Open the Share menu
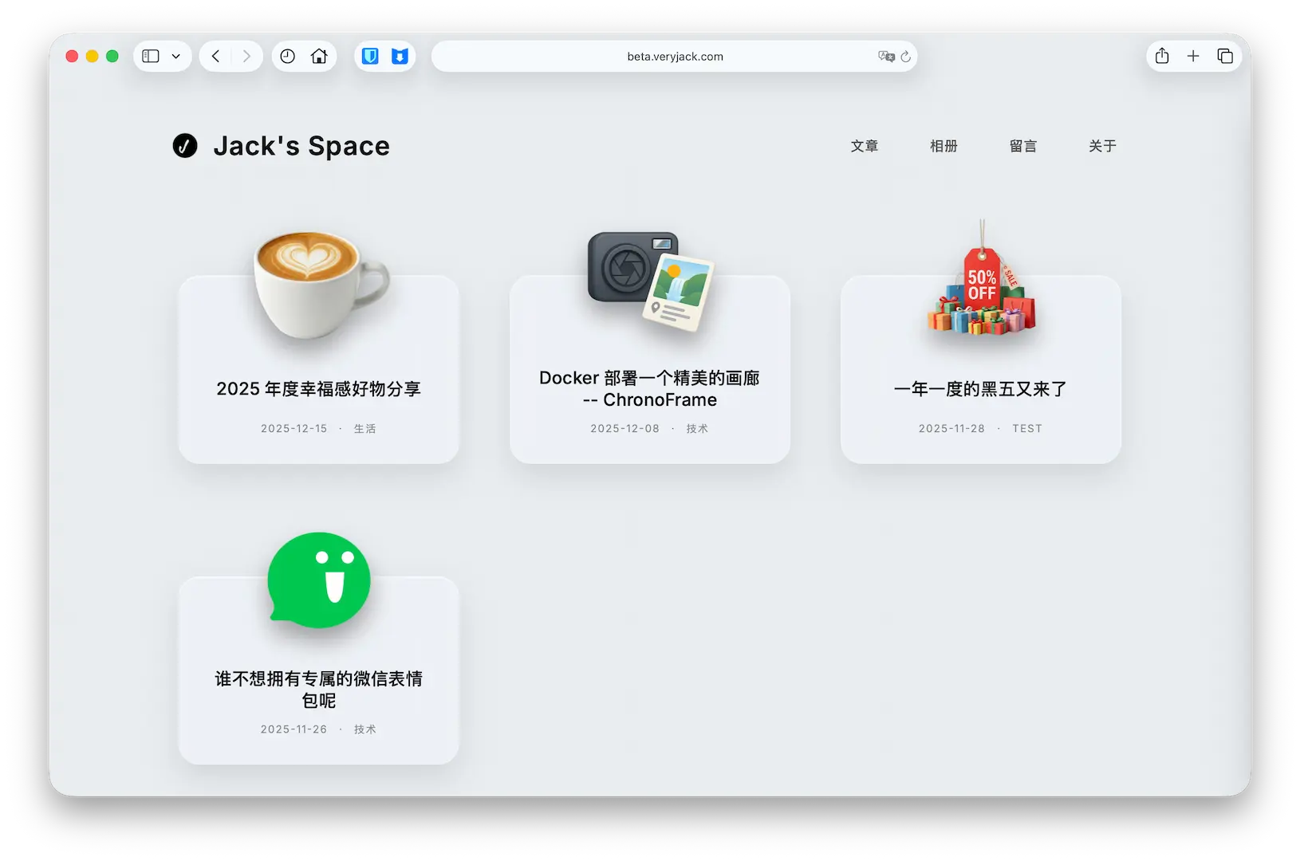 [1162, 57]
